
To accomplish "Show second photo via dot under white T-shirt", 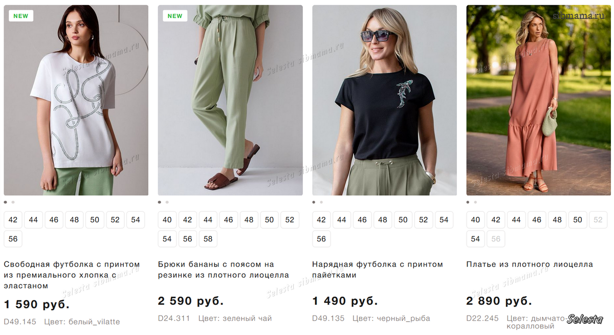I will pos(13,202).
